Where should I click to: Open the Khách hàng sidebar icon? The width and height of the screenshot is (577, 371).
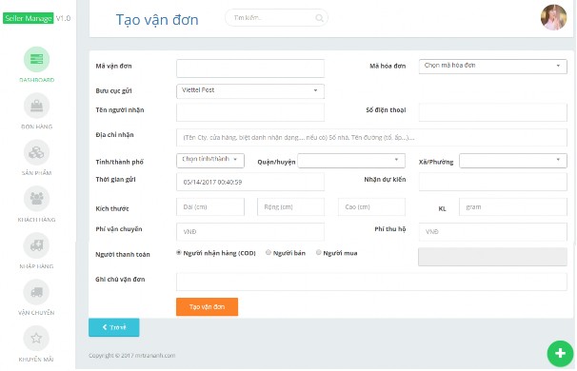click(x=36, y=199)
